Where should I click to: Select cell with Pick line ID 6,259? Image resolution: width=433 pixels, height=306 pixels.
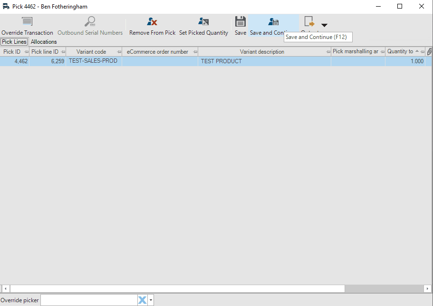[x=48, y=61]
